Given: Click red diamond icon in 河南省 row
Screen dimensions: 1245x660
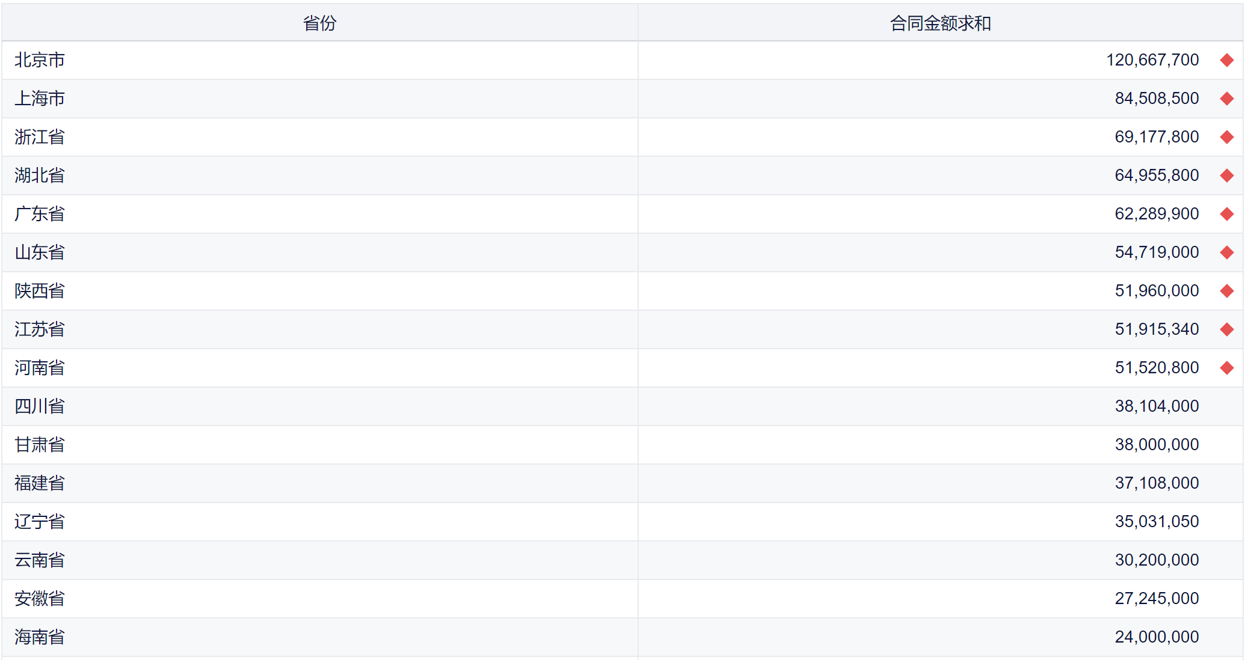Looking at the screenshot, I should tap(1226, 368).
